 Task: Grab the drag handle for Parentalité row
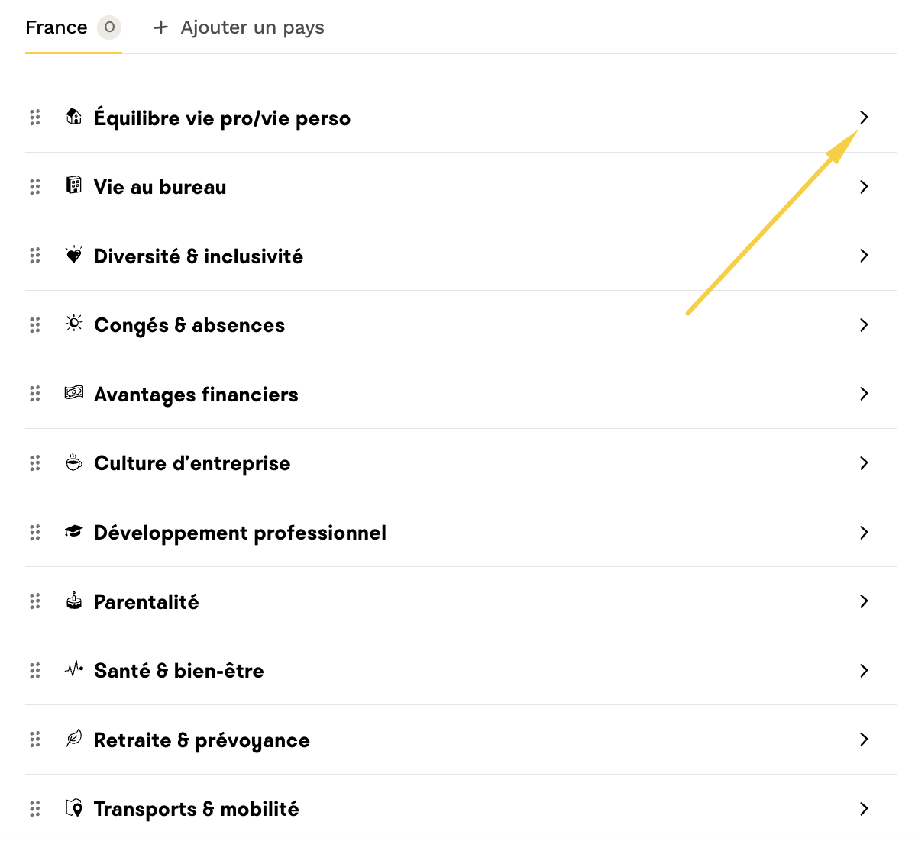click(35, 601)
